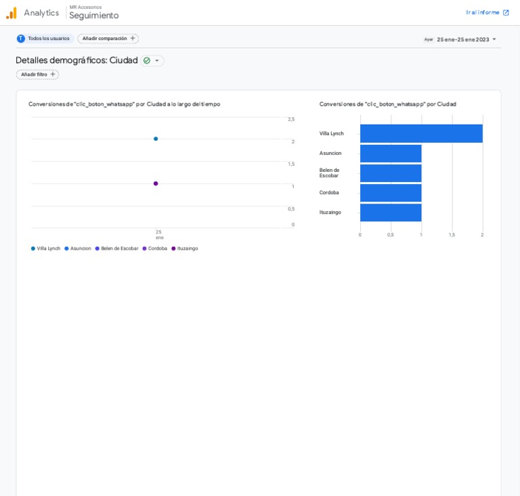Open the Ir al informe link

point(483,12)
